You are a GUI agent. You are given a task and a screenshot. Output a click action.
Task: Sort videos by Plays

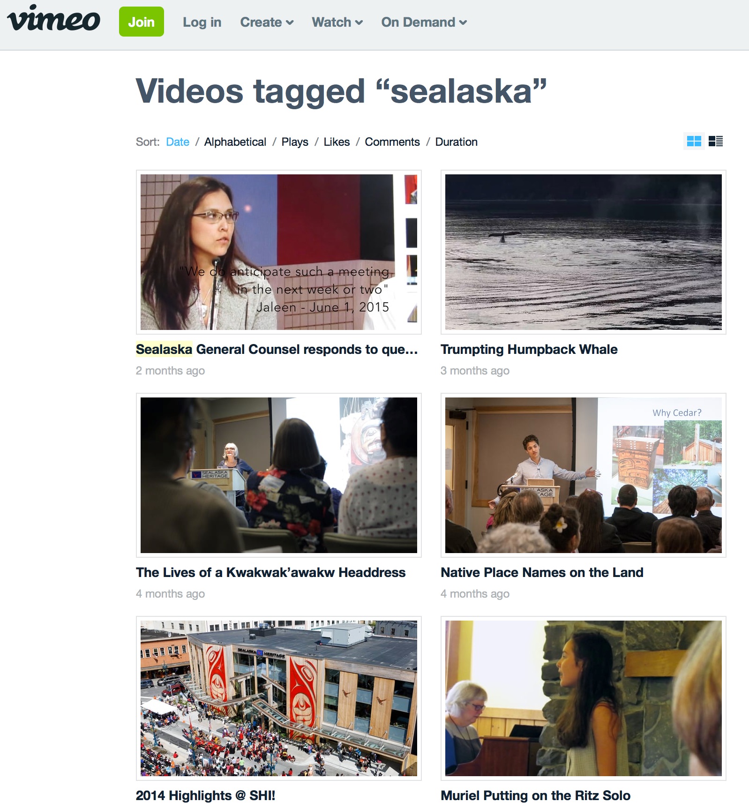coord(295,142)
